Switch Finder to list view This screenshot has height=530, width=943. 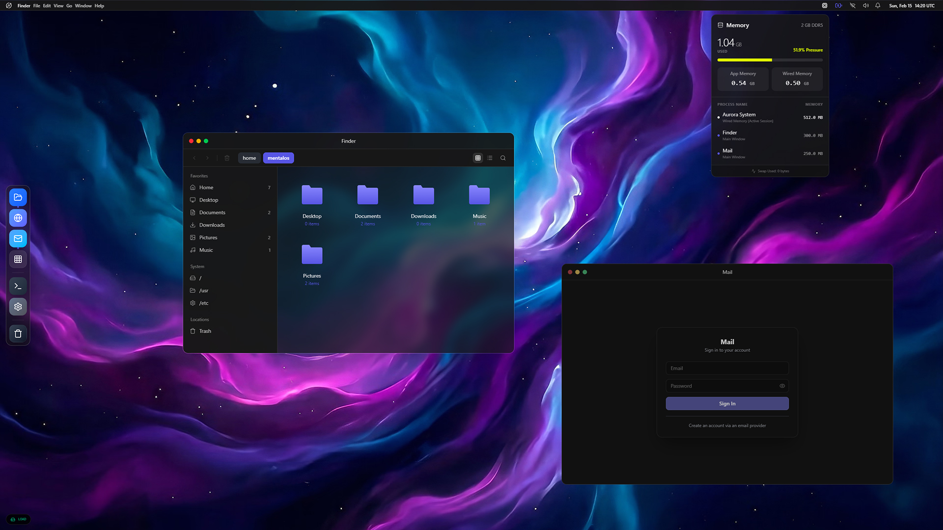click(x=490, y=158)
